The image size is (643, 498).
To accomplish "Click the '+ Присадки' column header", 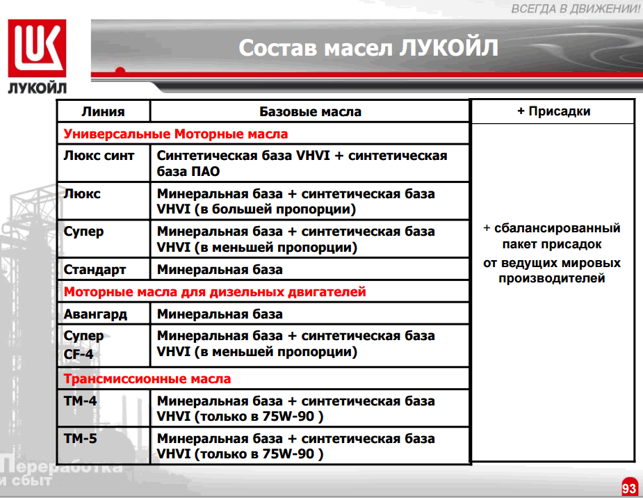I will point(553,111).
